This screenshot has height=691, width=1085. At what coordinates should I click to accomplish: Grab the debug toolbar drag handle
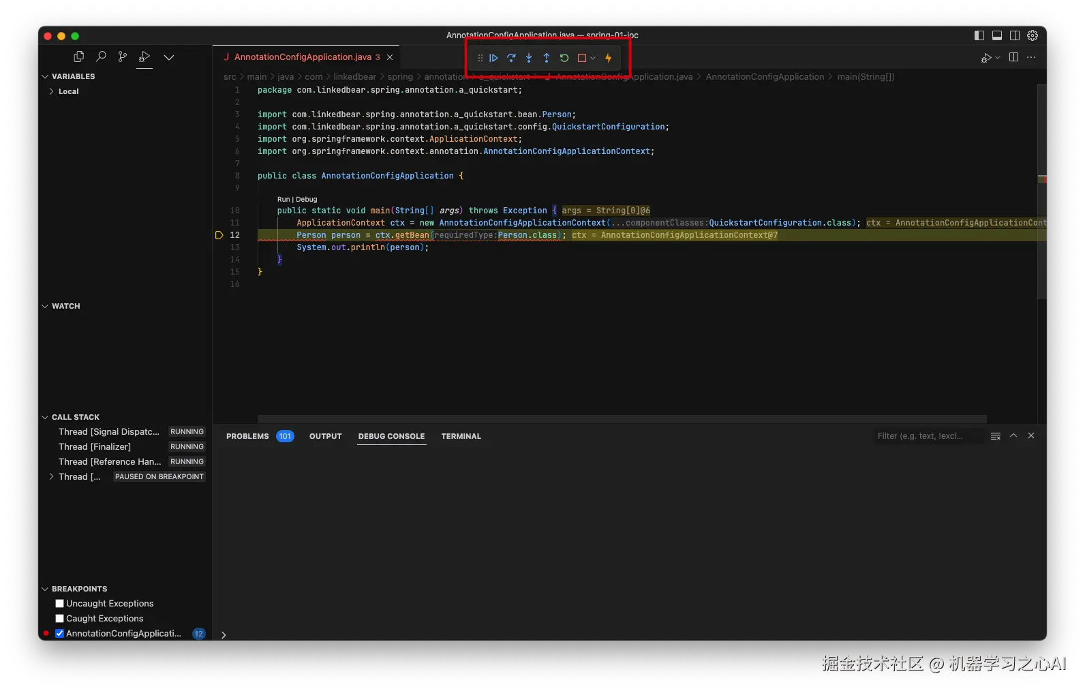480,58
